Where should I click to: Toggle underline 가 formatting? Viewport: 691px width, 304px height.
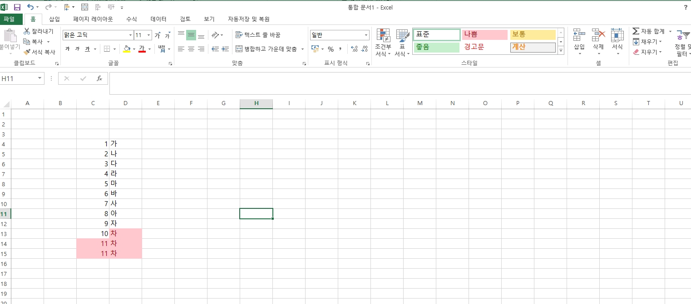point(87,49)
